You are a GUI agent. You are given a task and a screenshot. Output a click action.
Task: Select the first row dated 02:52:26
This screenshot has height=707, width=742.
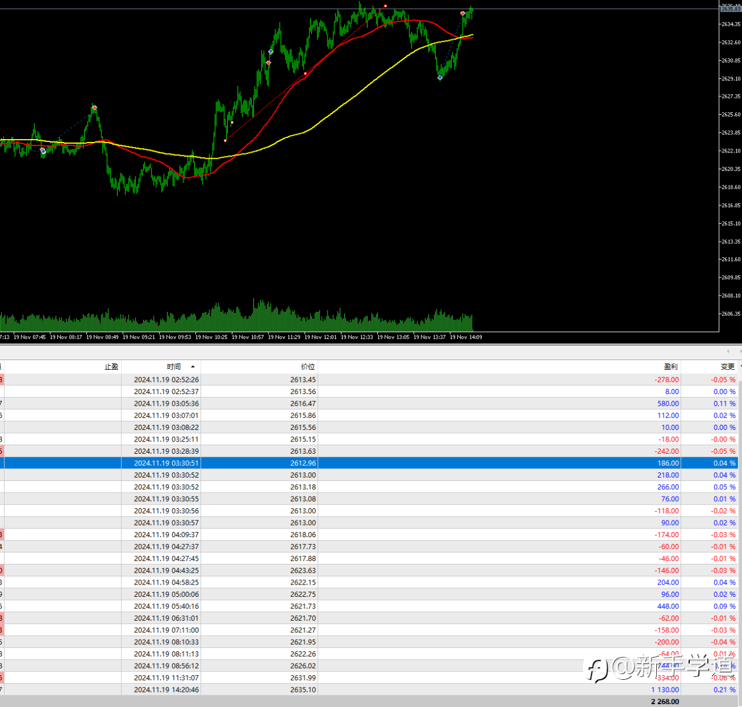371,380
